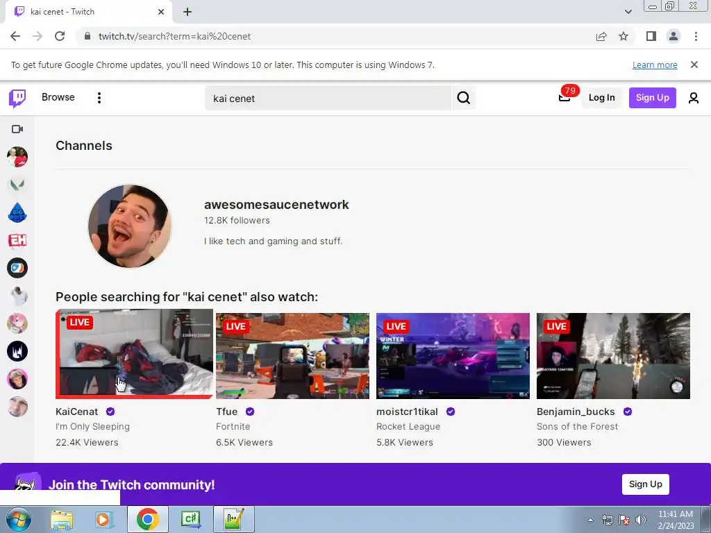Click the I'm Only Sleeping category text
This screenshot has width=711, height=533.
coord(92,427)
